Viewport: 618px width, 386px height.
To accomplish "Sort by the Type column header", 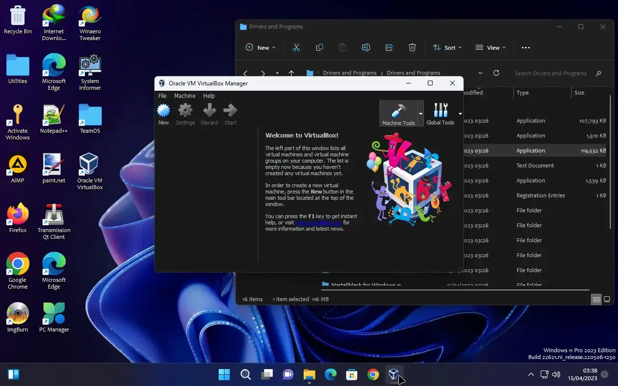I will pyautogui.click(x=522, y=93).
